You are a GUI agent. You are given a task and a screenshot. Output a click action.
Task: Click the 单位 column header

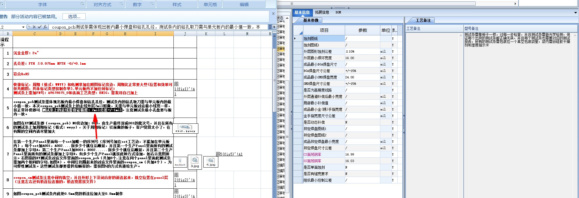coord(386,30)
